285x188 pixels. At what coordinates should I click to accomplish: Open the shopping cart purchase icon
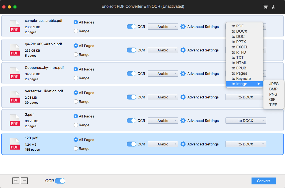[265, 7]
